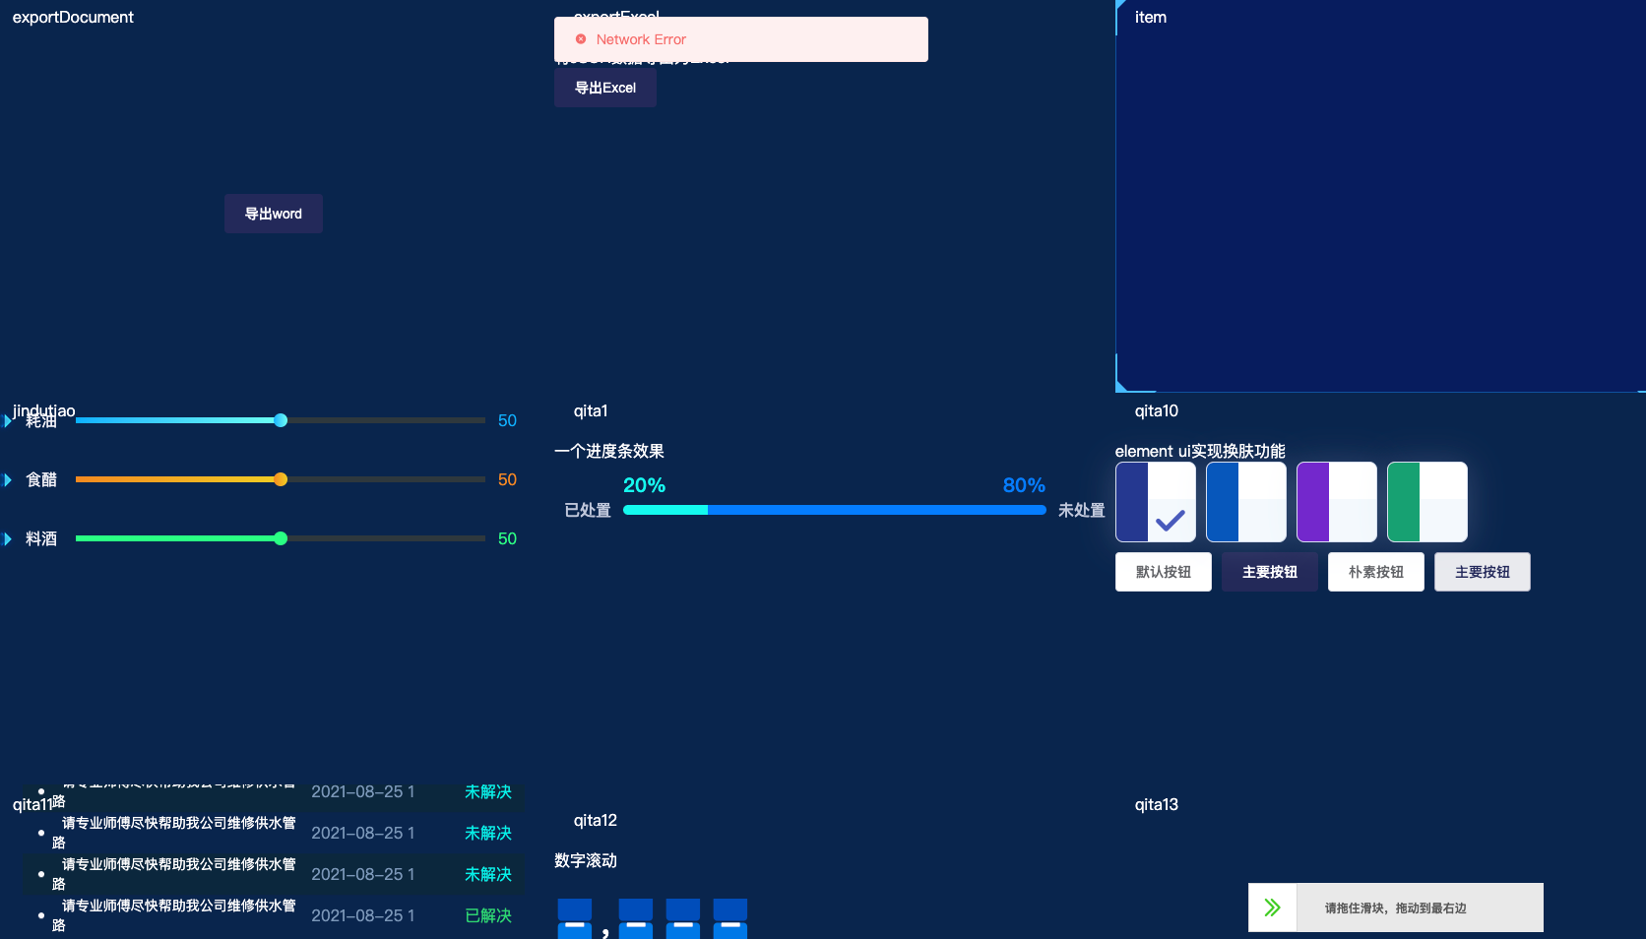Image resolution: width=1646 pixels, height=939 pixels.
Task: Click the dark 主要按钮 button
Action: coord(1270,572)
